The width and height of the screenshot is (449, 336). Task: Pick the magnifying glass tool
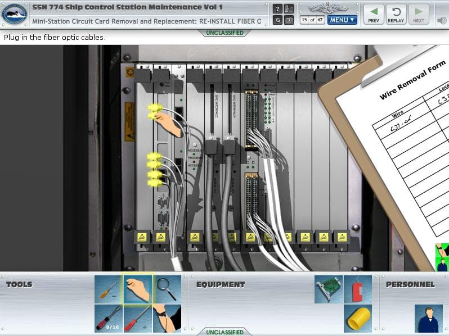coord(167,289)
